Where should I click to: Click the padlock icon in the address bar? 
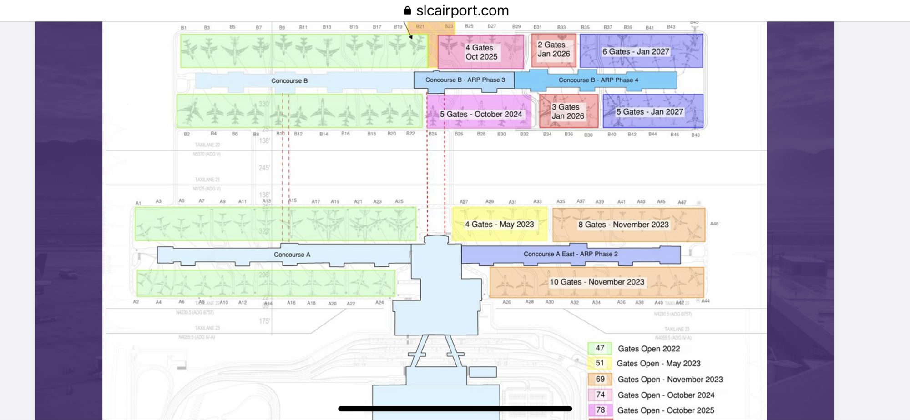coord(406,10)
